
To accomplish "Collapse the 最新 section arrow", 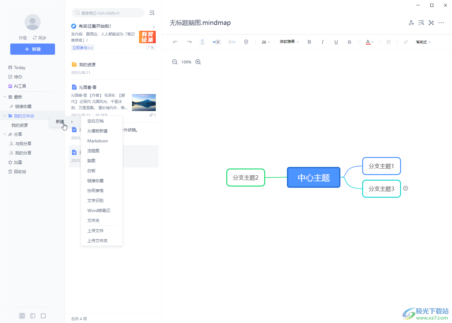I will click(5, 97).
